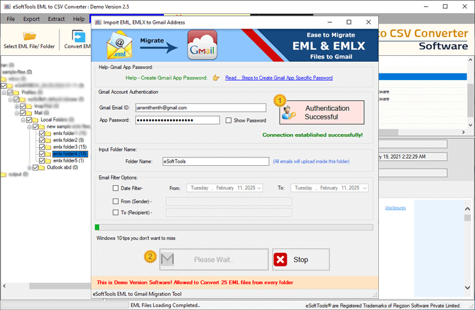Open the Steps to Create Gmail App Password link

click(278, 78)
